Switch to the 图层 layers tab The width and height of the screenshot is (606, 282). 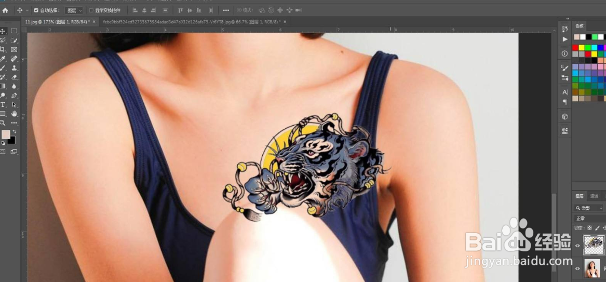(580, 196)
